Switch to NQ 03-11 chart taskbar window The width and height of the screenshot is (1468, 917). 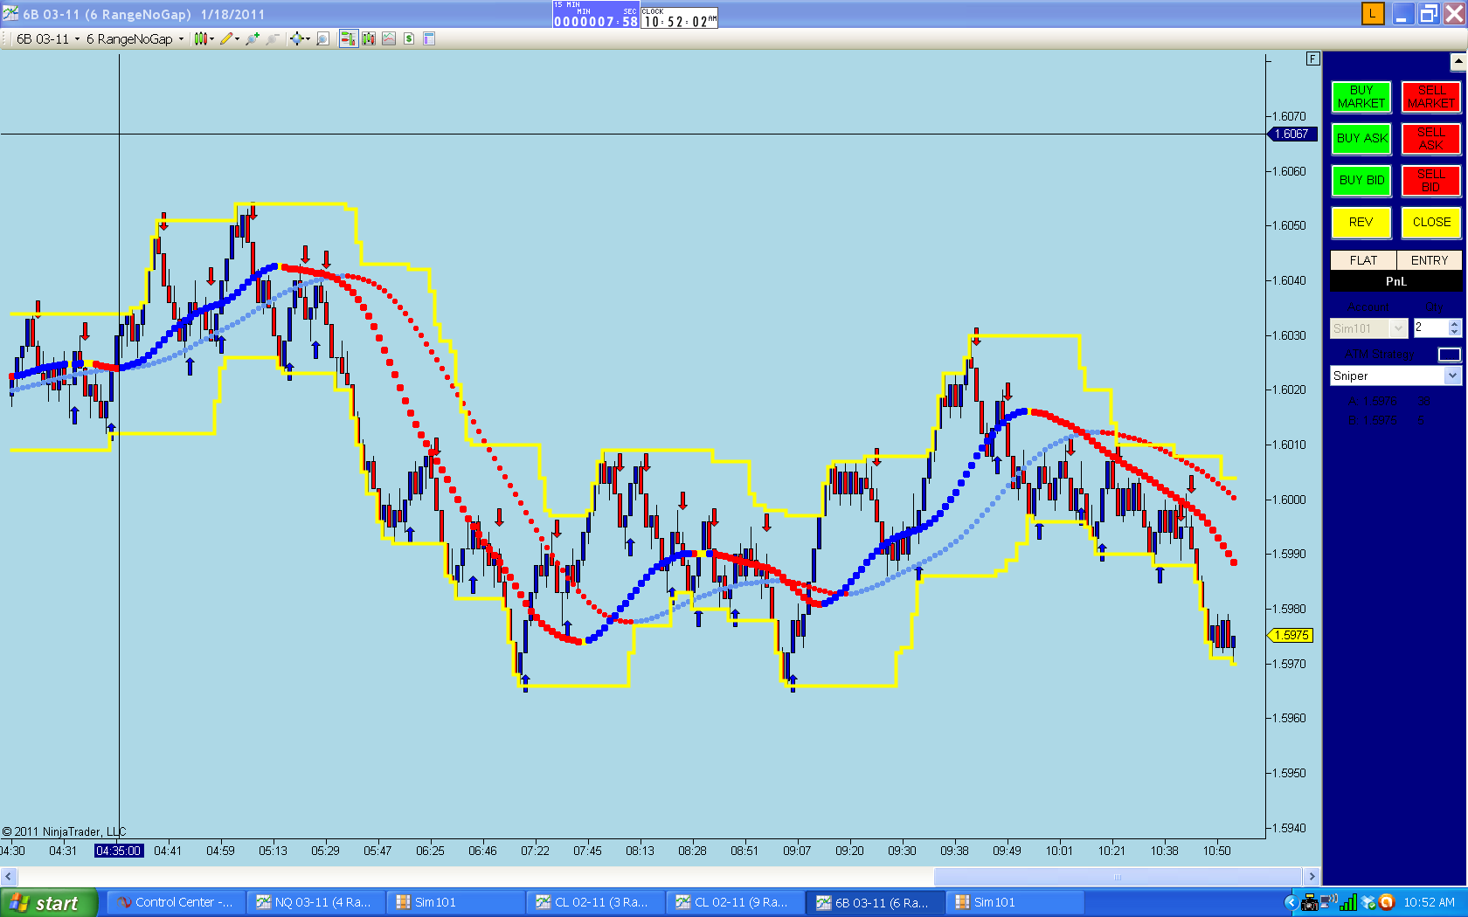tap(315, 902)
